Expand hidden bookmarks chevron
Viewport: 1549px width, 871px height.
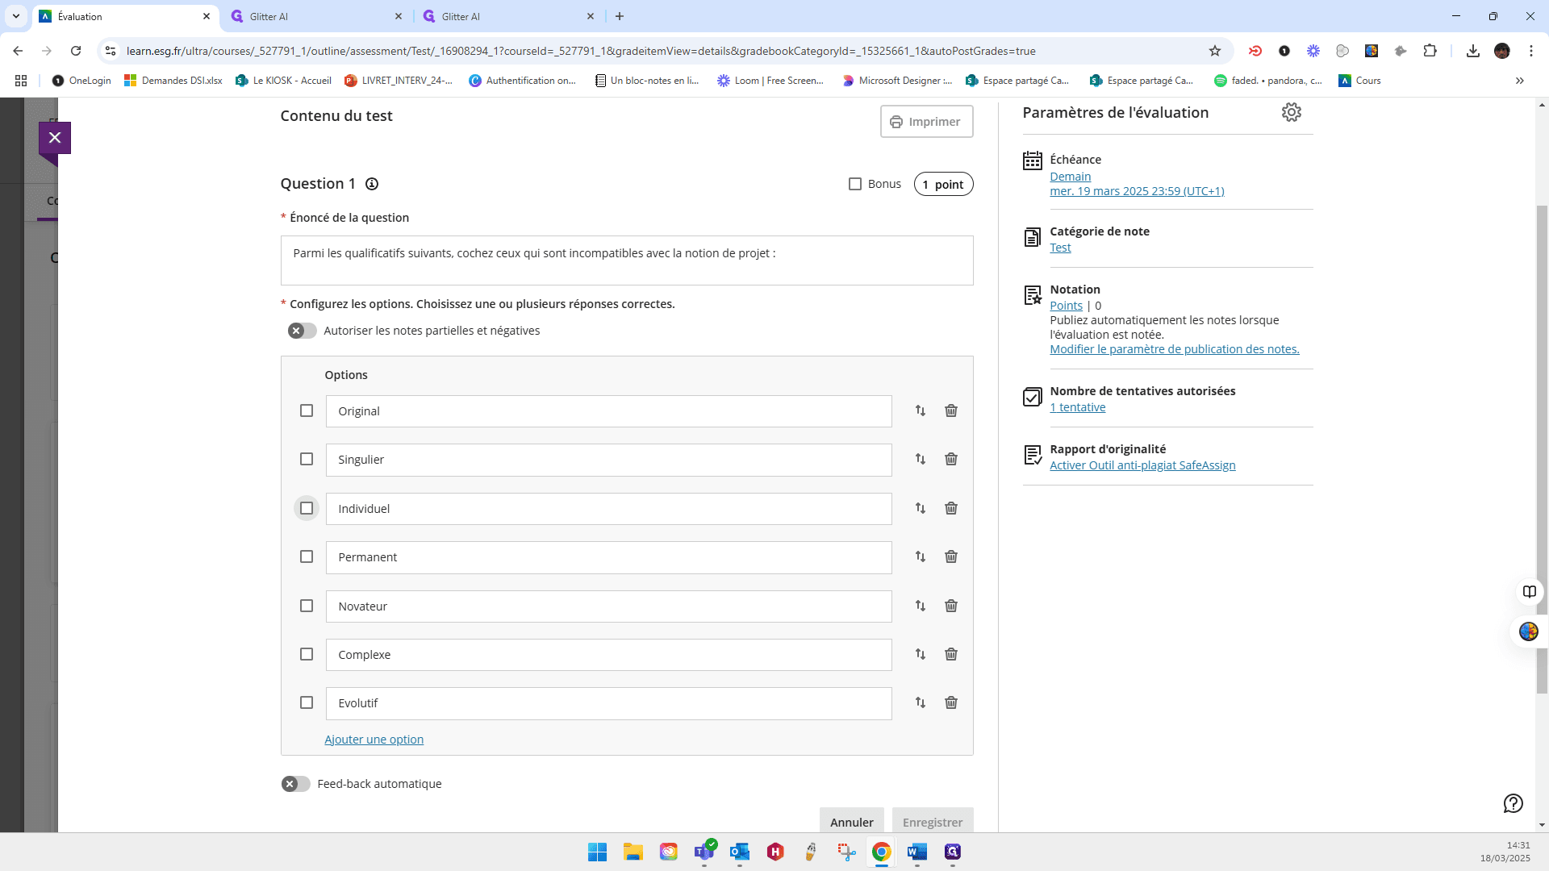pos(1520,81)
